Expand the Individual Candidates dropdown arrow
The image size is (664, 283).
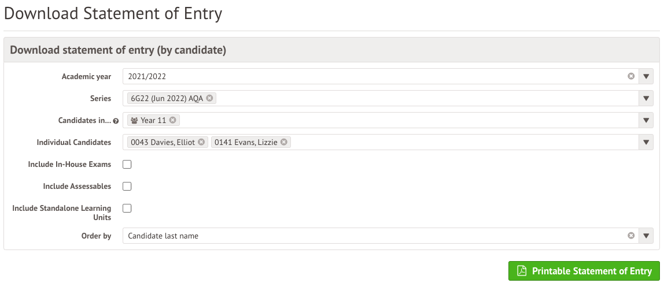click(x=647, y=142)
